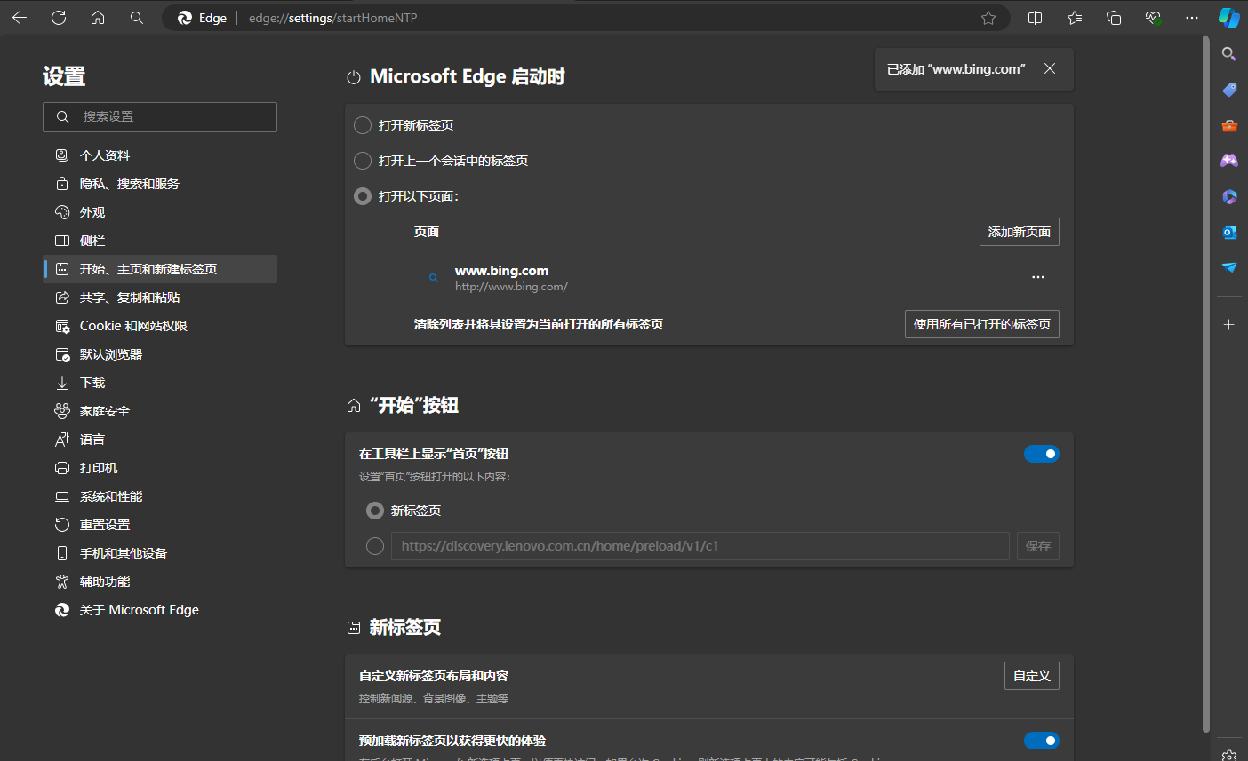Select 打开新标签页 startup option
The width and height of the screenshot is (1248, 761).
coord(363,125)
